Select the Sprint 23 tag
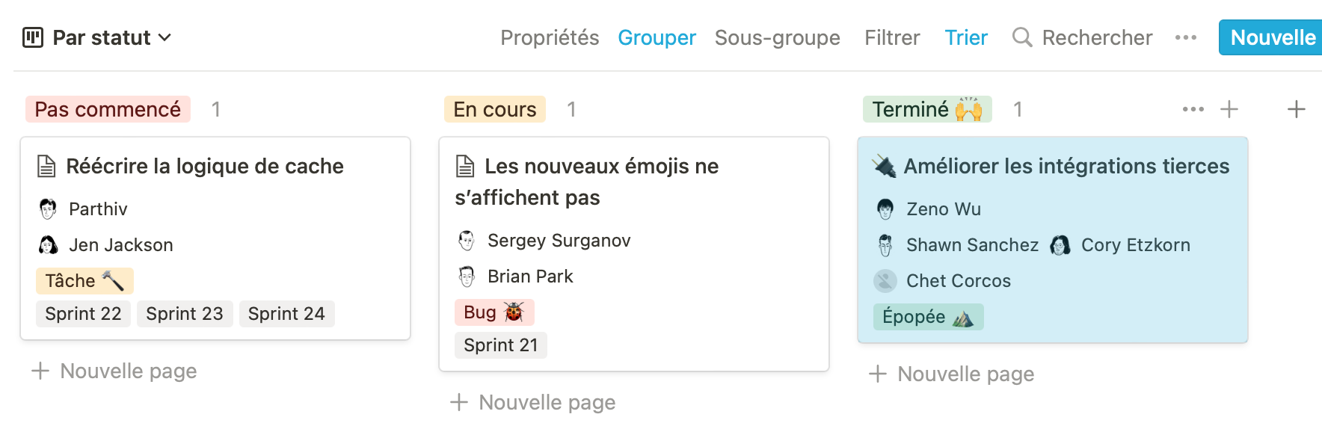 tap(185, 314)
